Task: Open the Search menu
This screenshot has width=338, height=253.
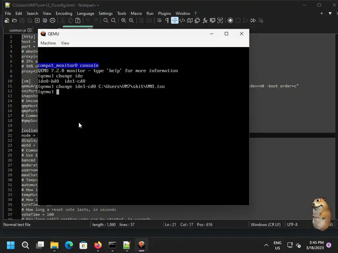Action: [x=32, y=13]
